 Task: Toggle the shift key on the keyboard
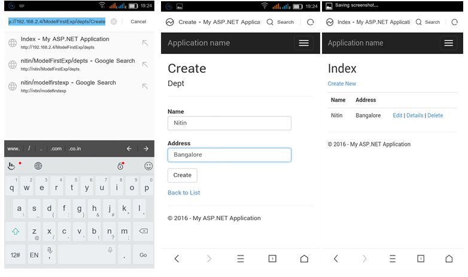click(x=16, y=231)
